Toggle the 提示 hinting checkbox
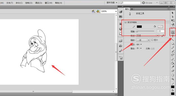 point(152,40)
